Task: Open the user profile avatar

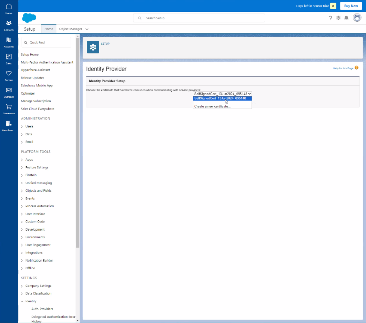Action: (357, 18)
